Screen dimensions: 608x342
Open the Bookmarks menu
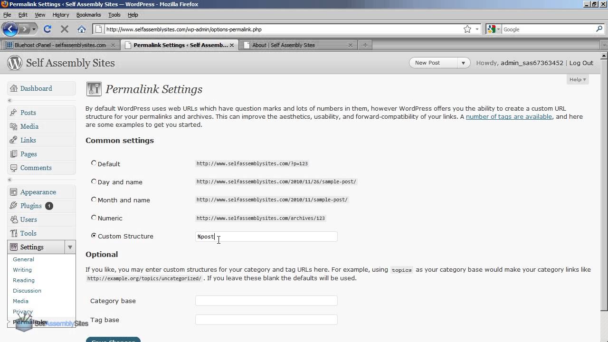coord(88,15)
